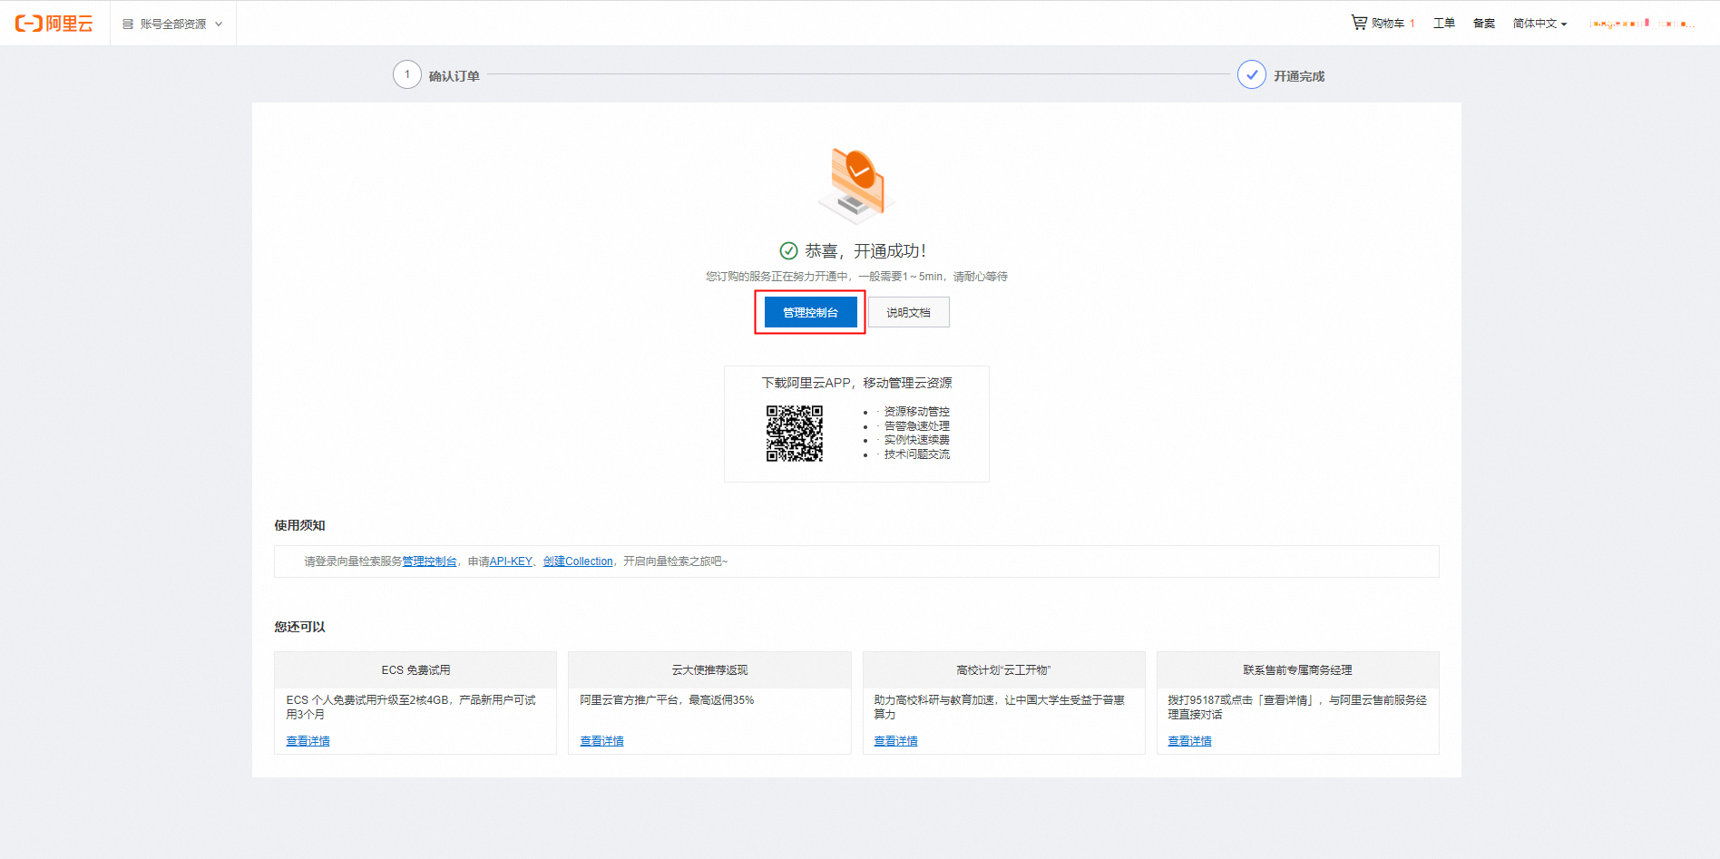Click the 实例快速续费 list item
The width and height of the screenshot is (1720, 859).
pos(917,440)
